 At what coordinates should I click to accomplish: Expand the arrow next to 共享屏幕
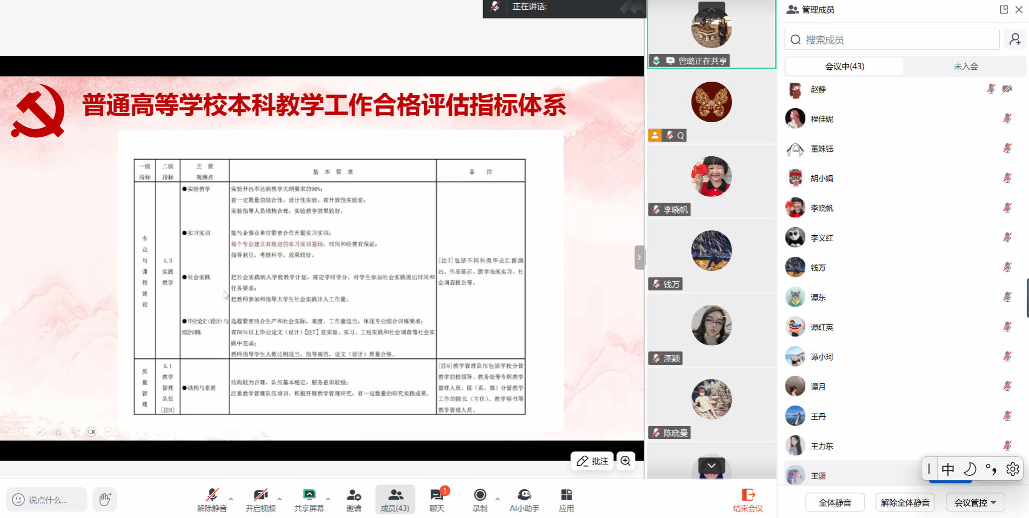pos(328,499)
